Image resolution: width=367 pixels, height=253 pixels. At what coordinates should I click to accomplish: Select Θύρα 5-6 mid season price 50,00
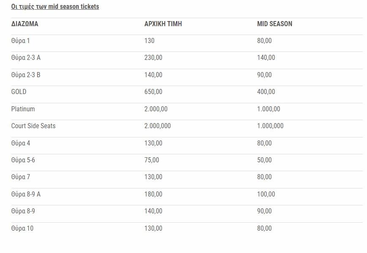[x=264, y=160]
